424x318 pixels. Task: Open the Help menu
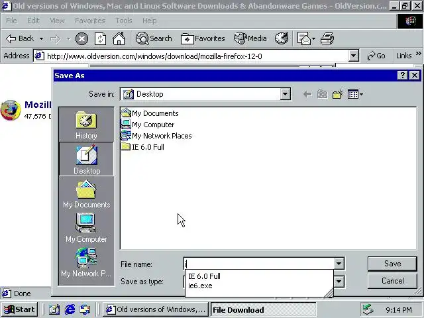coord(149,21)
